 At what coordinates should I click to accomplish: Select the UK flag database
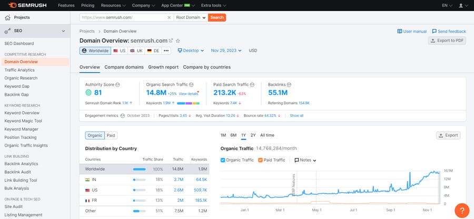click(x=136, y=51)
